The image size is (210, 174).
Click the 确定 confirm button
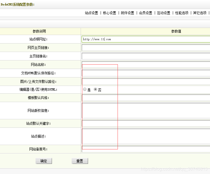tap(44, 161)
